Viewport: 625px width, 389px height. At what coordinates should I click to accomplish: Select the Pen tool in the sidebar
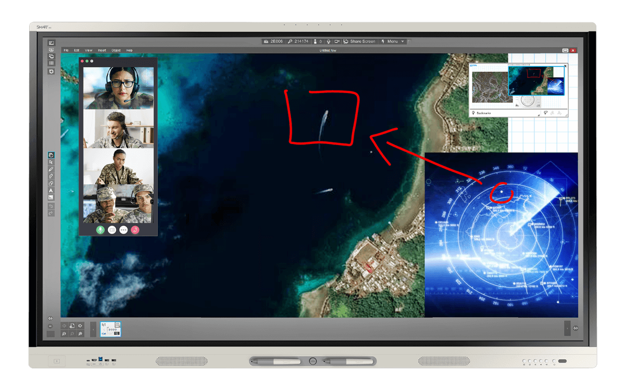(x=52, y=169)
